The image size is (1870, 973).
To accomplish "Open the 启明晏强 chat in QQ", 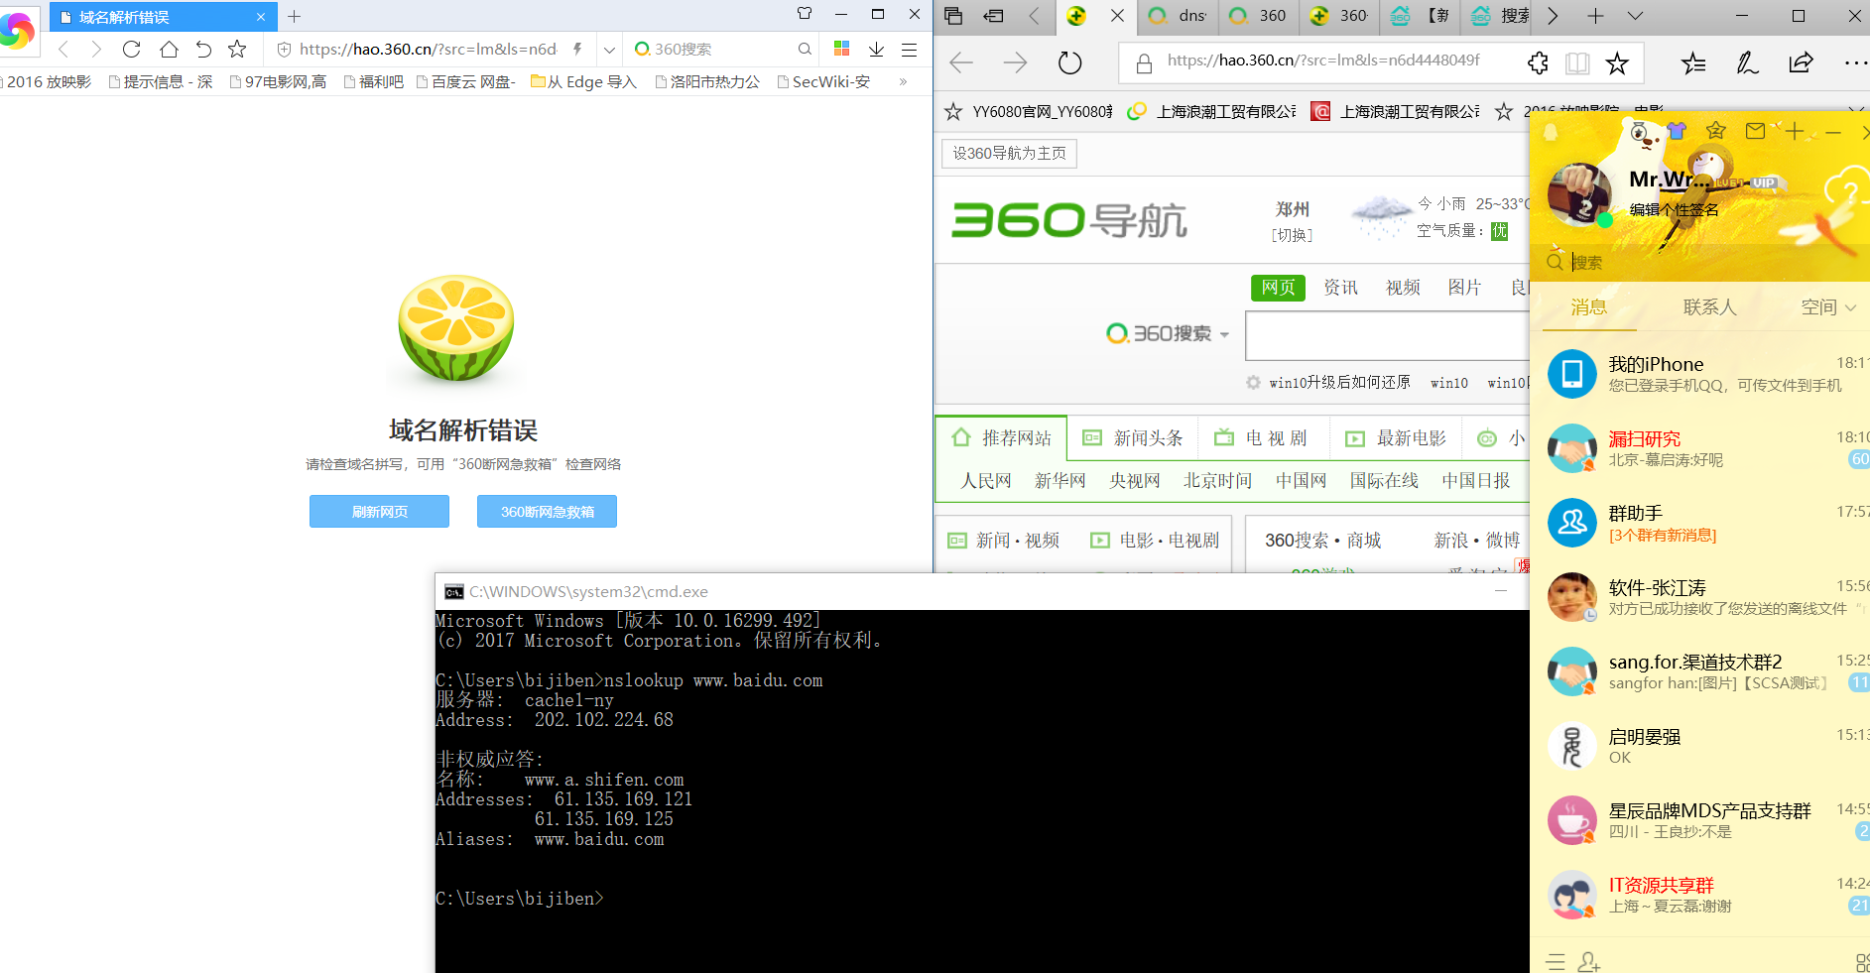I will [x=1699, y=746].
